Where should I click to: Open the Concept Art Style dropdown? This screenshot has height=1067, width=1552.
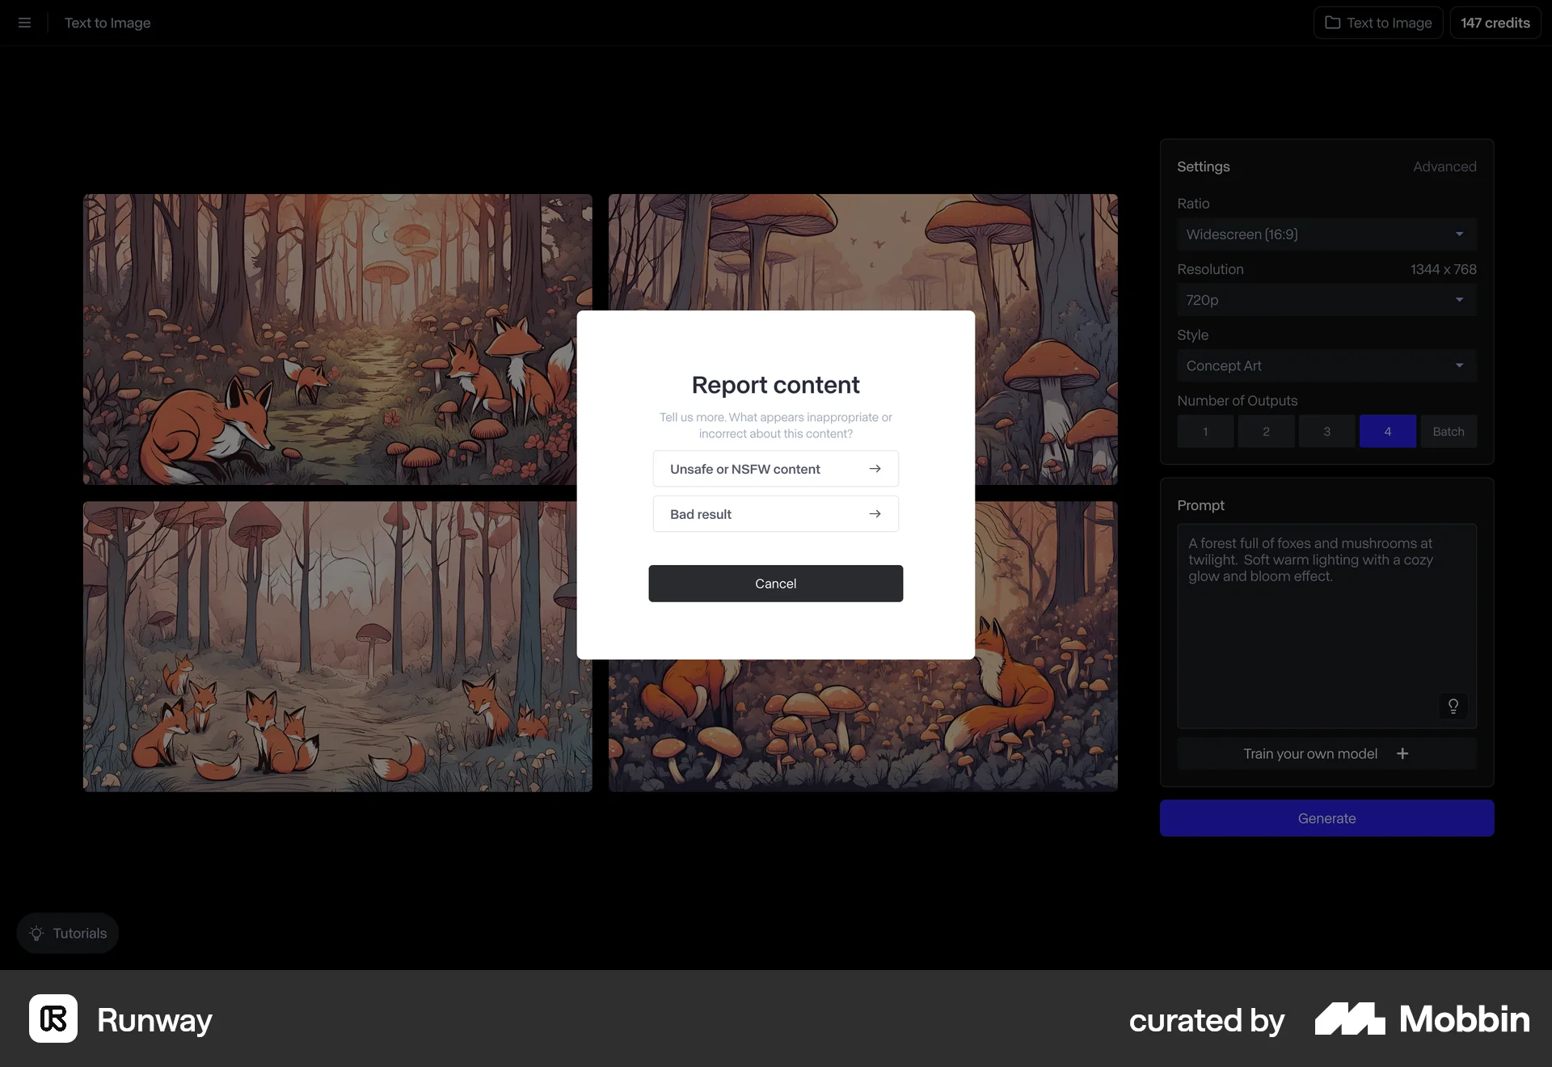pyautogui.click(x=1326, y=365)
